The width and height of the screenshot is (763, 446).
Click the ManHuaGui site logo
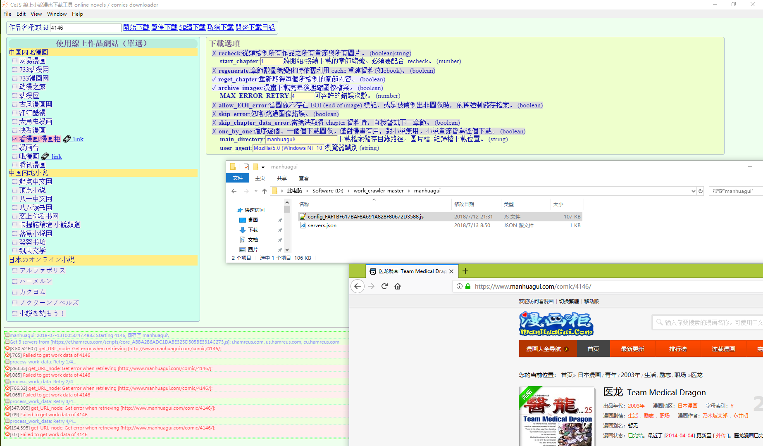pos(556,323)
